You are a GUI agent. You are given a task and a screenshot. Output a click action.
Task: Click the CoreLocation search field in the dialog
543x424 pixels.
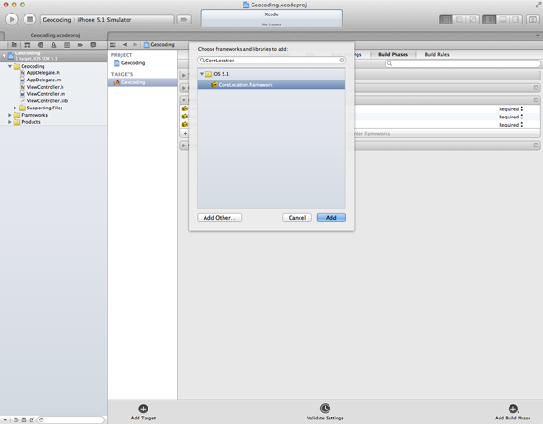(x=271, y=61)
